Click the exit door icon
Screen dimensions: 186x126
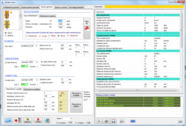pyautogui.click(x=17, y=120)
